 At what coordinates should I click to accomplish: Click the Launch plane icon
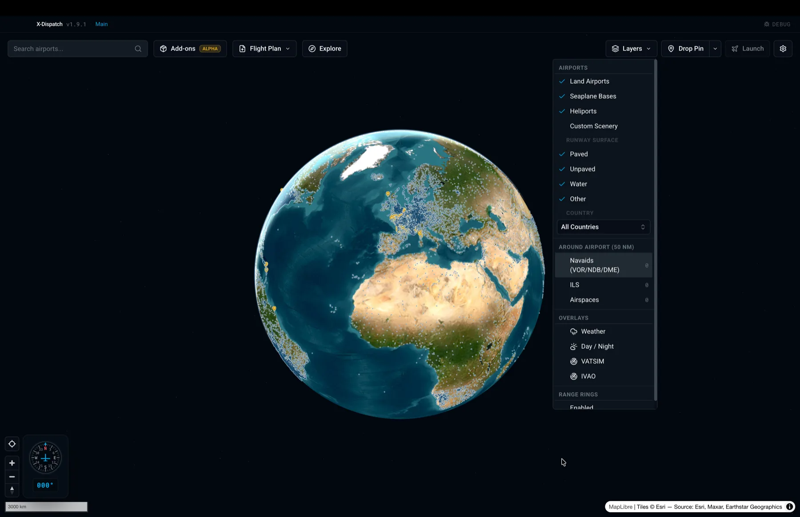[x=735, y=49]
